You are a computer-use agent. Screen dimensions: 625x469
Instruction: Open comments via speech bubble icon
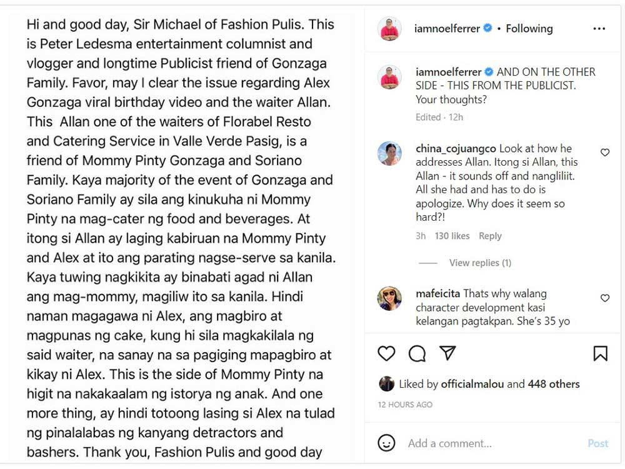click(x=417, y=353)
